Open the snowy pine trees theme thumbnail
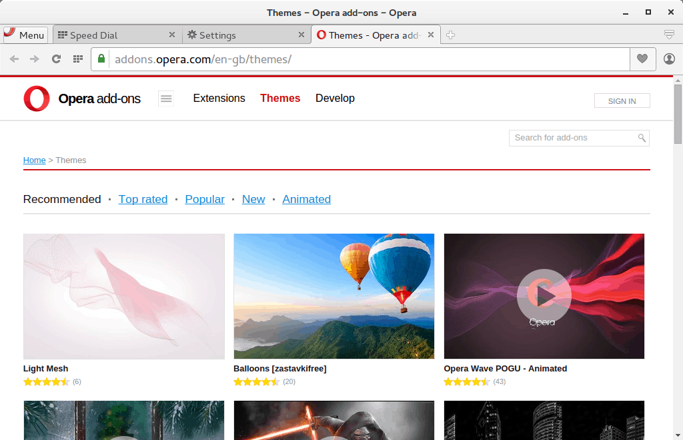 coord(124,421)
